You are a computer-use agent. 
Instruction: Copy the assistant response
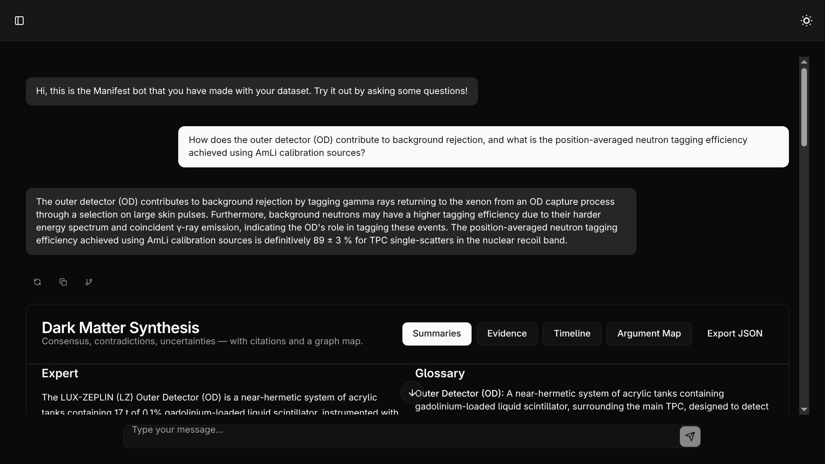point(63,282)
